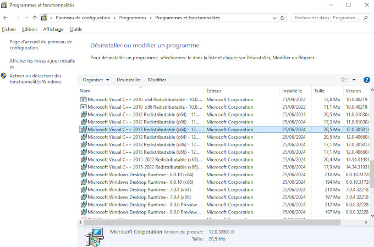Open the help question mark icon
This screenshot has width=374, height=247.
click(x=367, y=80)
